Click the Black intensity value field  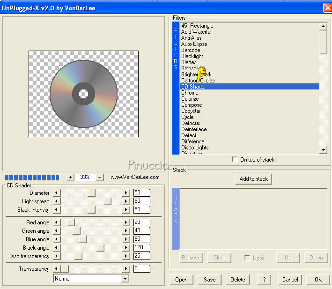pyautogui.click(x=142, y=209)
